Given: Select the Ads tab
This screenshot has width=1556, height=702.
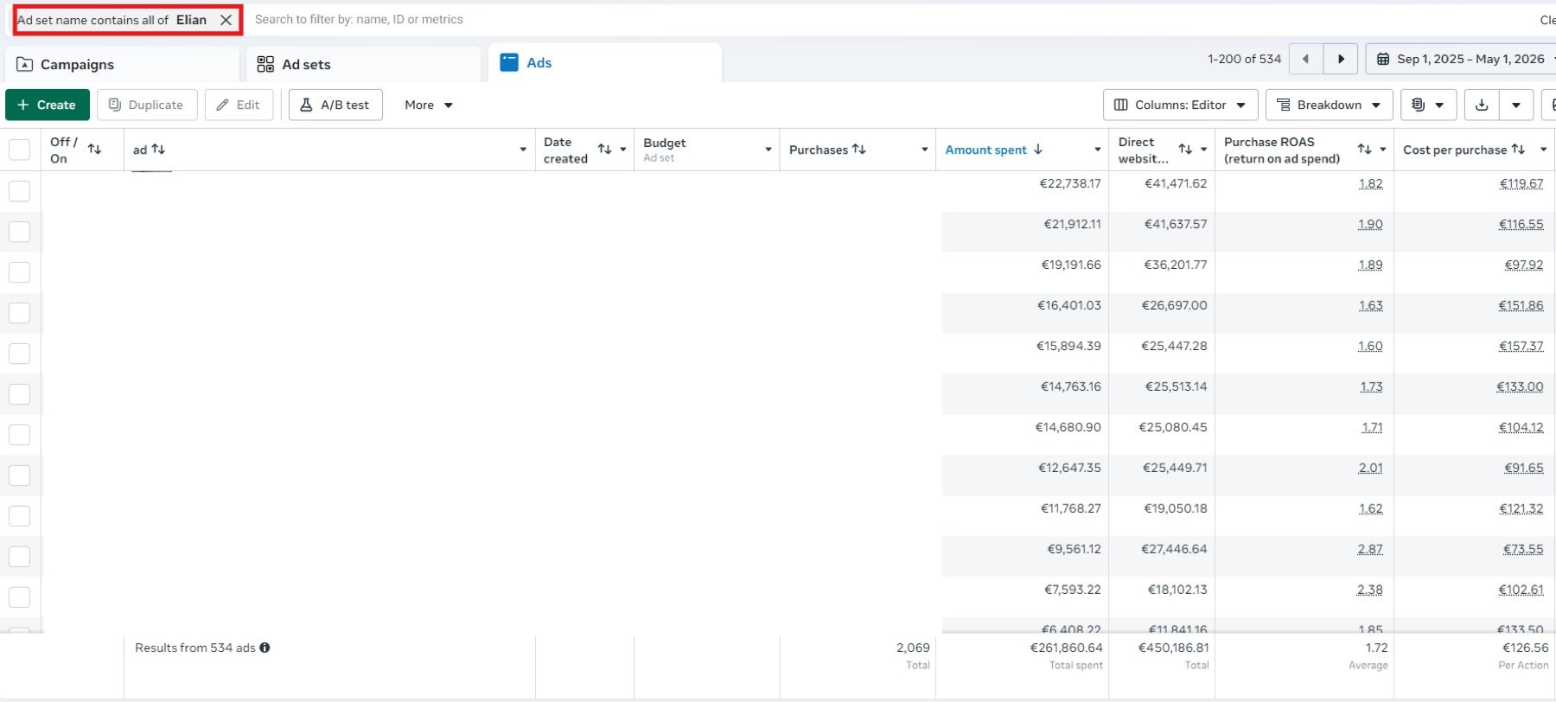Looking at the screenshot, I should (604, 63).
